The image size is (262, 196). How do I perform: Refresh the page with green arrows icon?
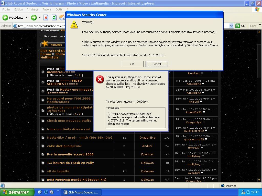click(x=54, y=18)
